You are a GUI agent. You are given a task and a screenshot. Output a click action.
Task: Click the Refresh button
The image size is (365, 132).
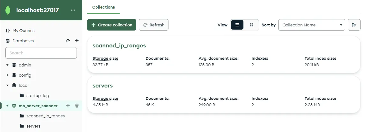coord(153,25)
